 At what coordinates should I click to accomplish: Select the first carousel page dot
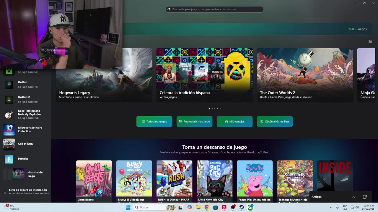(x=209, y=109)
